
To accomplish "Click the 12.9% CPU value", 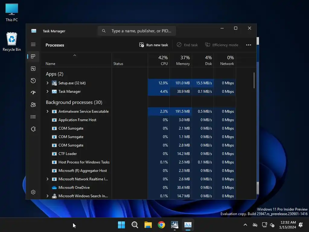I will pos(163,83).
